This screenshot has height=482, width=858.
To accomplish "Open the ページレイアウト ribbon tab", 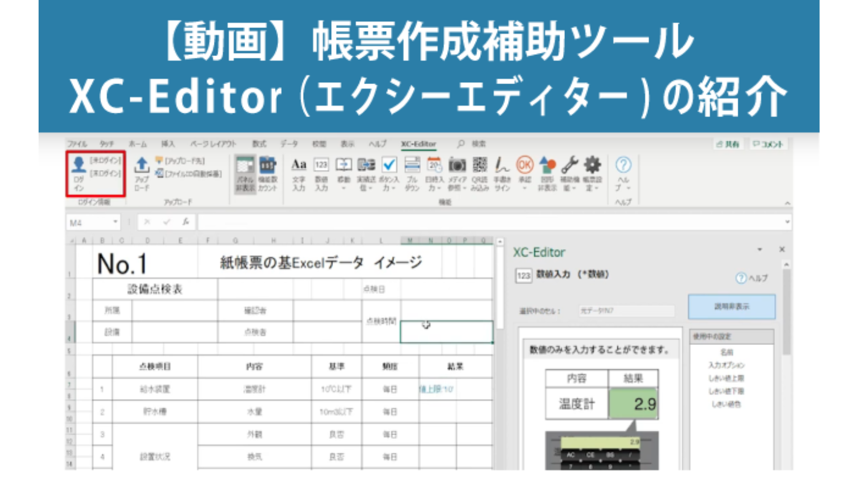I will [x=213, y=144].
